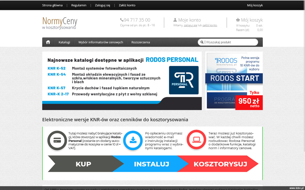Open the Rozszerzenia menu
305x190 pixels.
click(141, 42)
